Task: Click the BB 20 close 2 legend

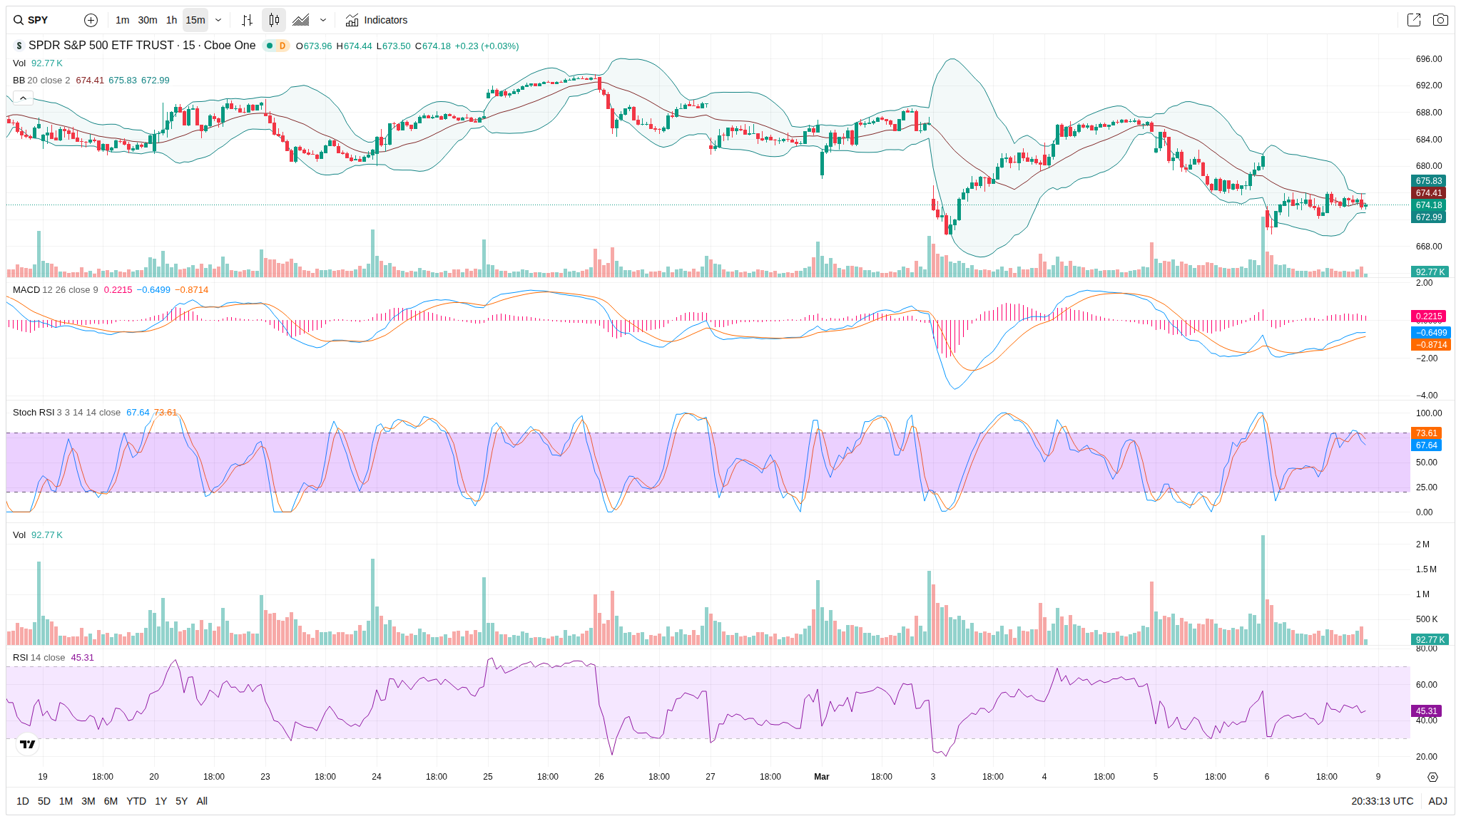Action: coord(41,81)
